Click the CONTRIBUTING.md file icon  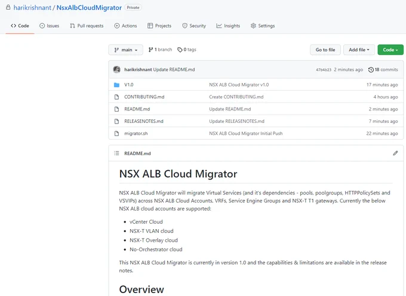point(117,97)
